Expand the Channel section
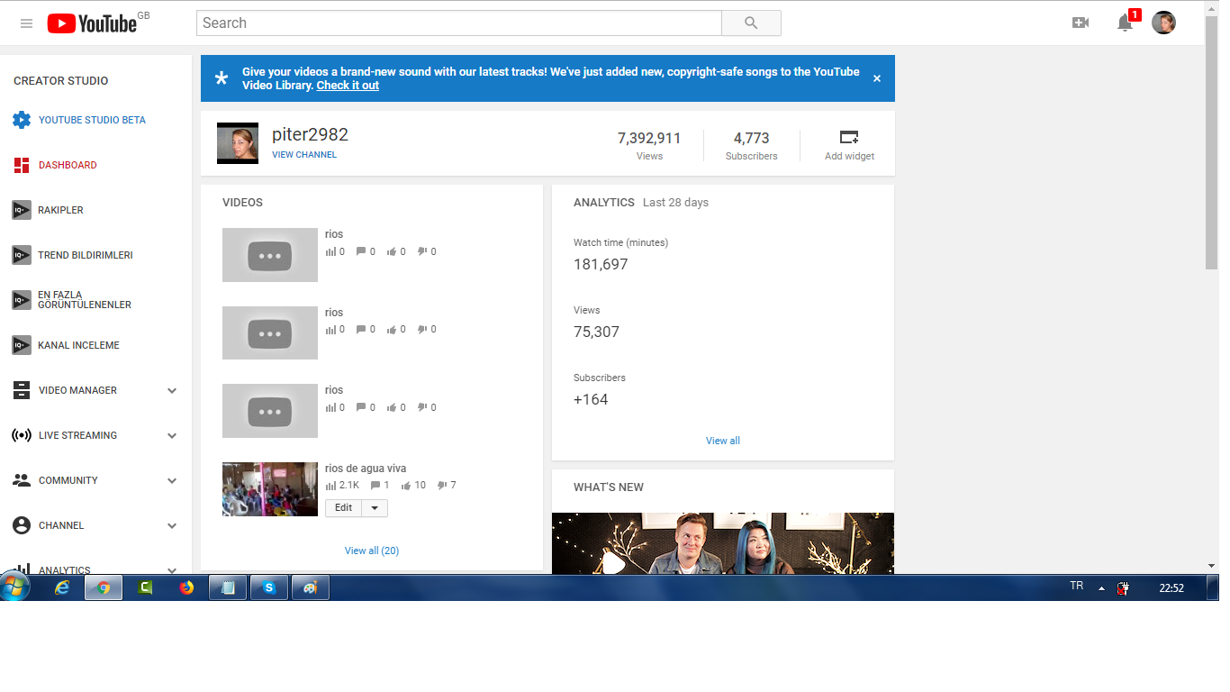The width and height of the screenshot is (1230, 692). pyautogui.click(x=172, y=525)
